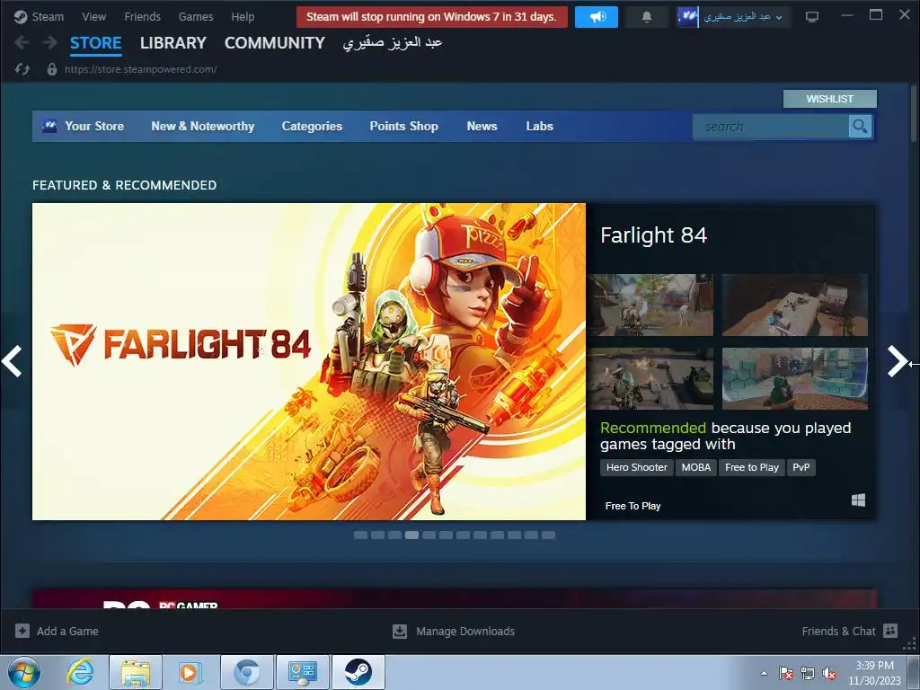Open the View menu
Viewport: 920px width, 690px height.
93,17
